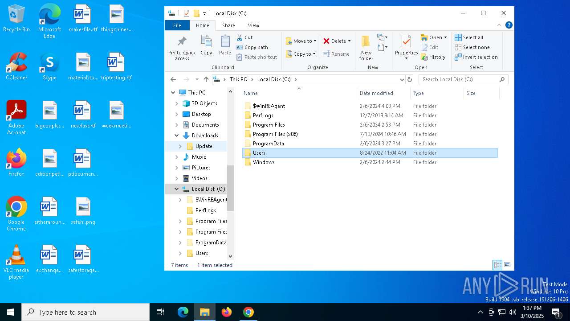Screen dimensions: 570x321
Task: Sort by Type column header
Action: [x=437, y=93]
